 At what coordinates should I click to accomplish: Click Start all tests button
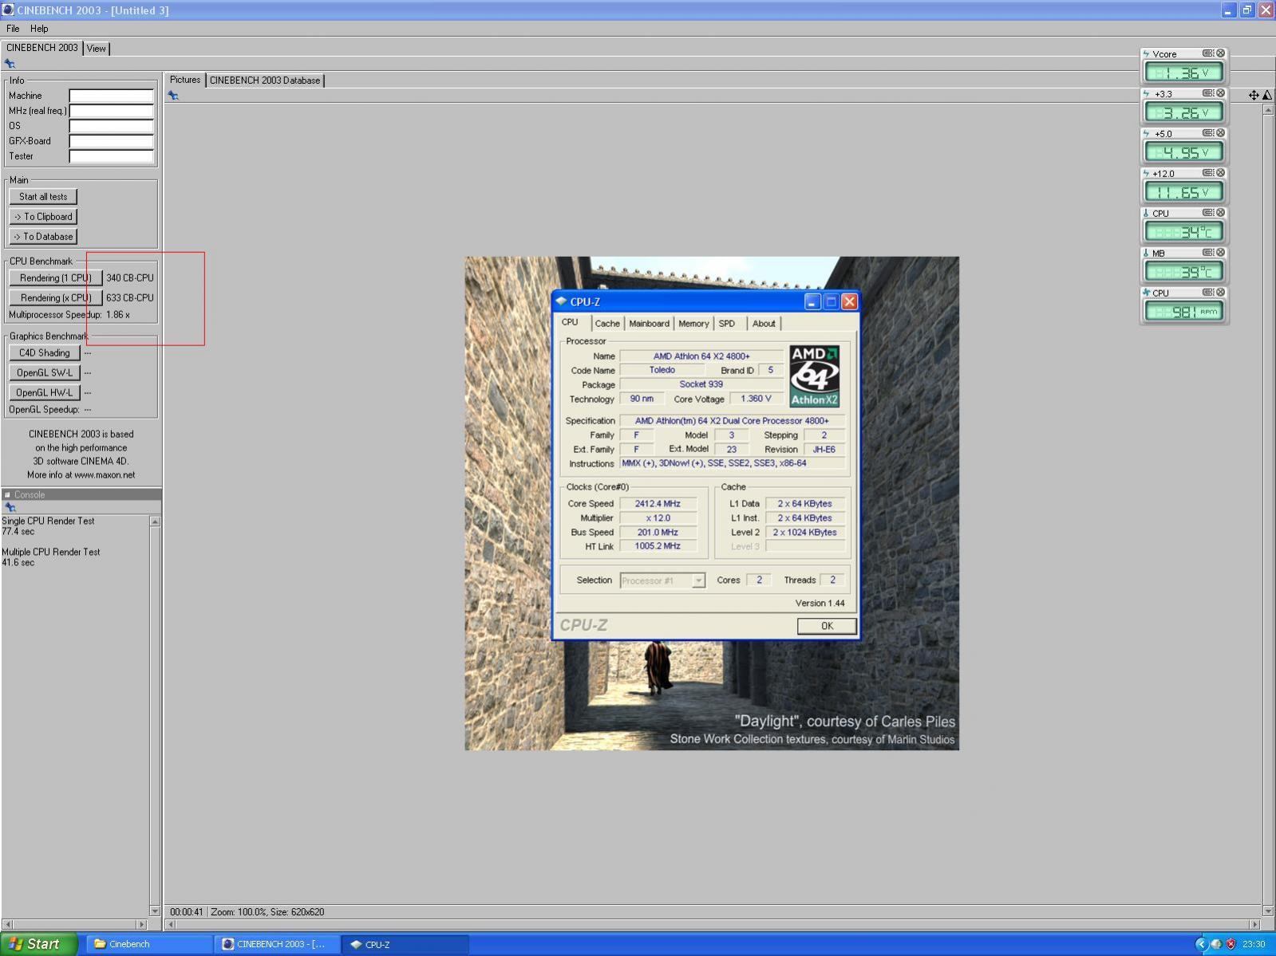(x=43, y=197)
